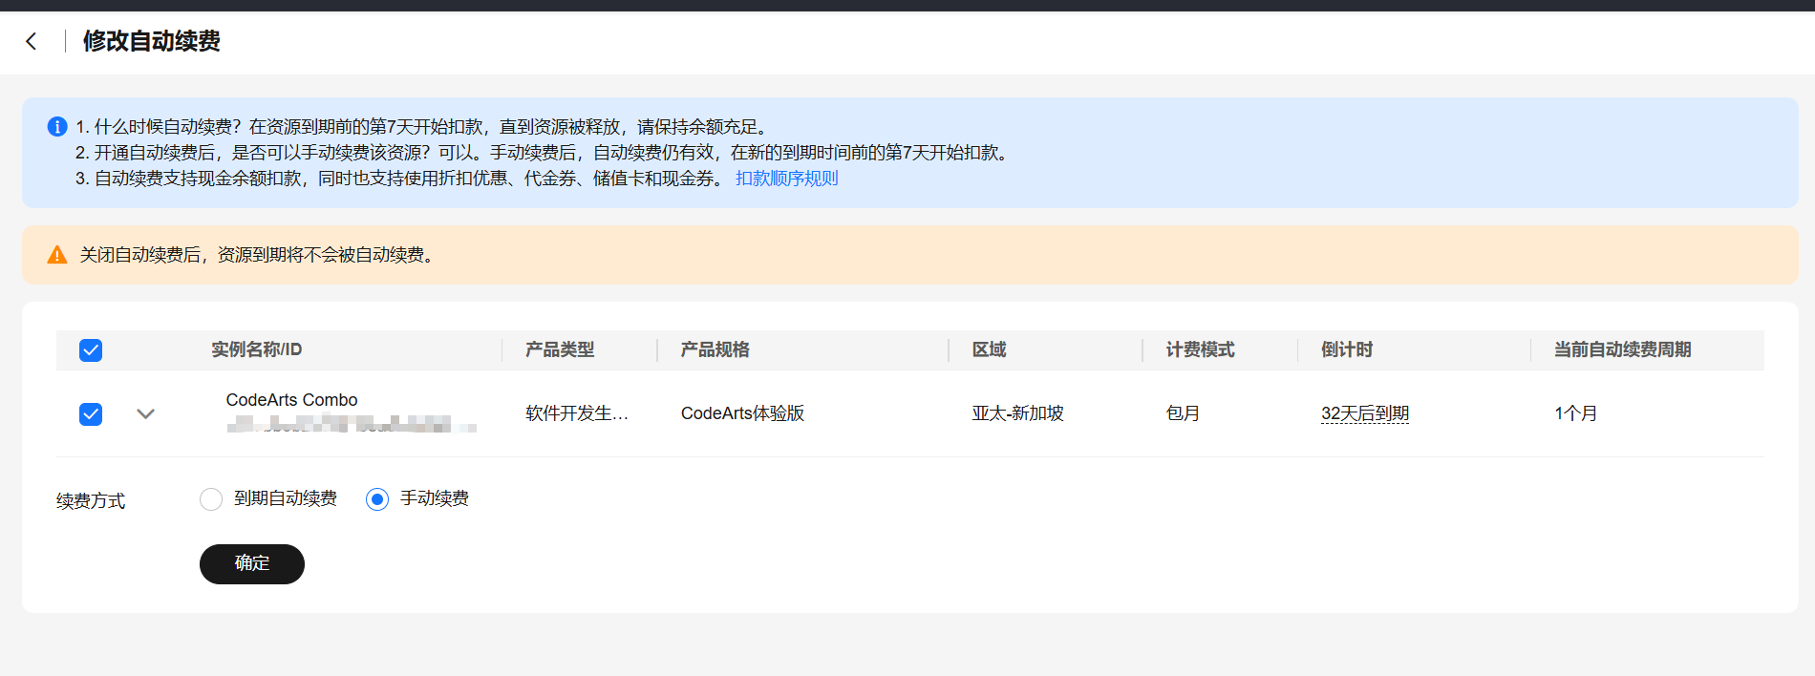The width and height of the screenshot is (1815, 676).
Task: Click the truncated 软件开发生… product type cell
Action: 576,413
